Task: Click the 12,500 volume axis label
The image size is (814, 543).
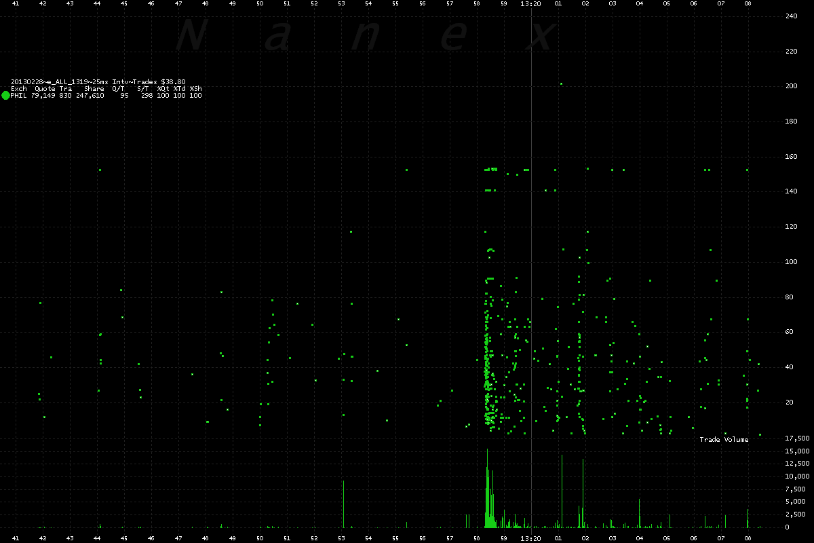Action: pyautogui.click(x=797, y=464)
